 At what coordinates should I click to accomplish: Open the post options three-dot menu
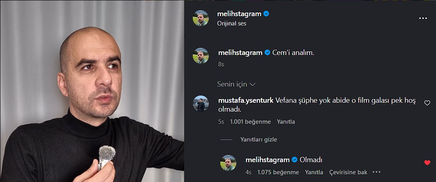coord(423,18)
